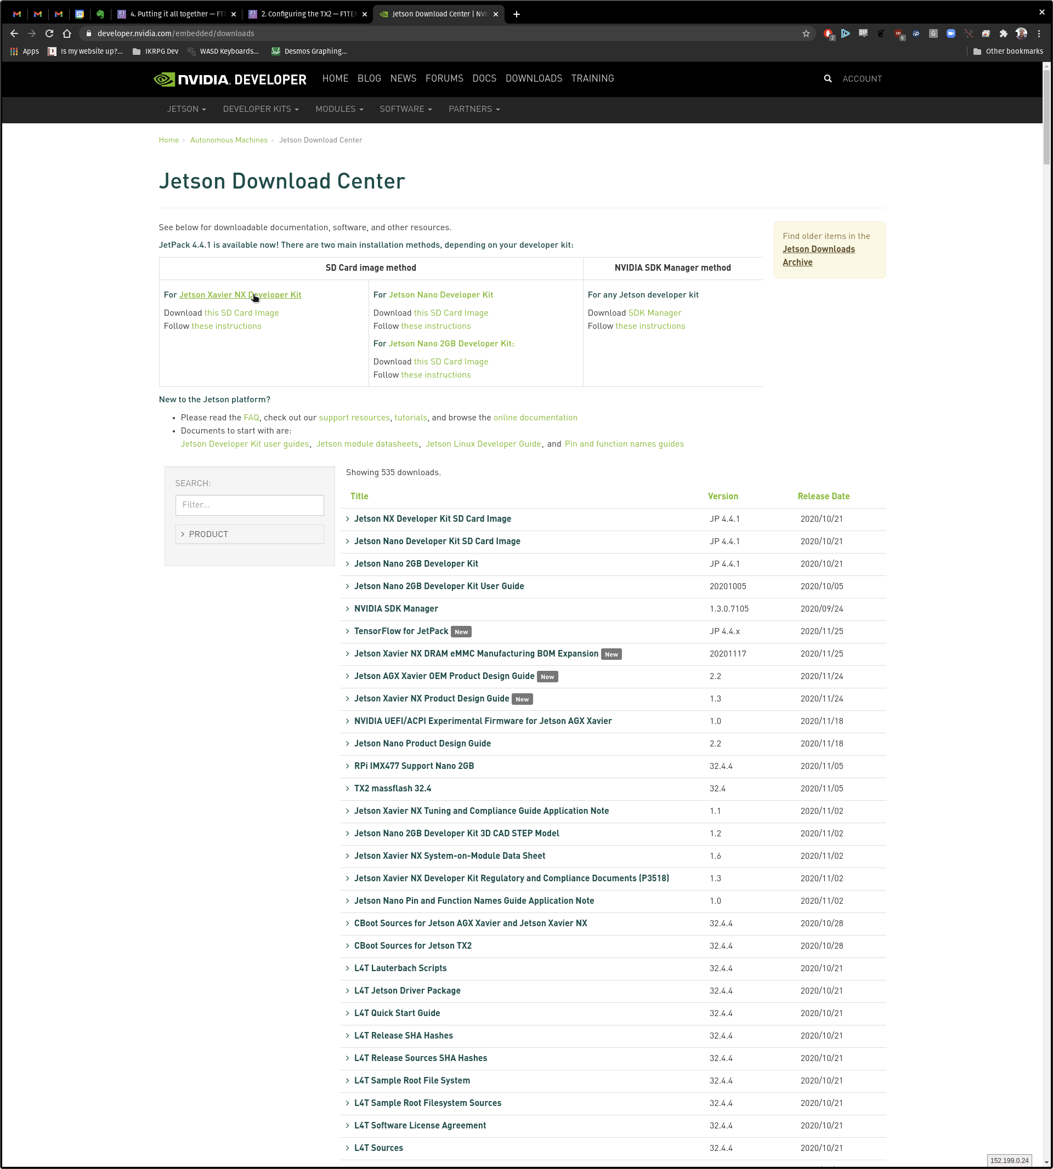
Task: Sort downloads by Release Date column
Action: [823, 497]
